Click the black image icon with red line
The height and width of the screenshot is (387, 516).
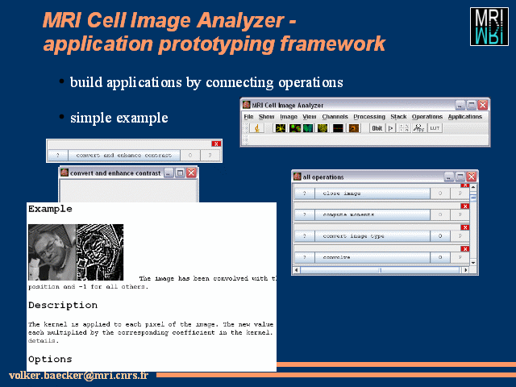(338, 128)
